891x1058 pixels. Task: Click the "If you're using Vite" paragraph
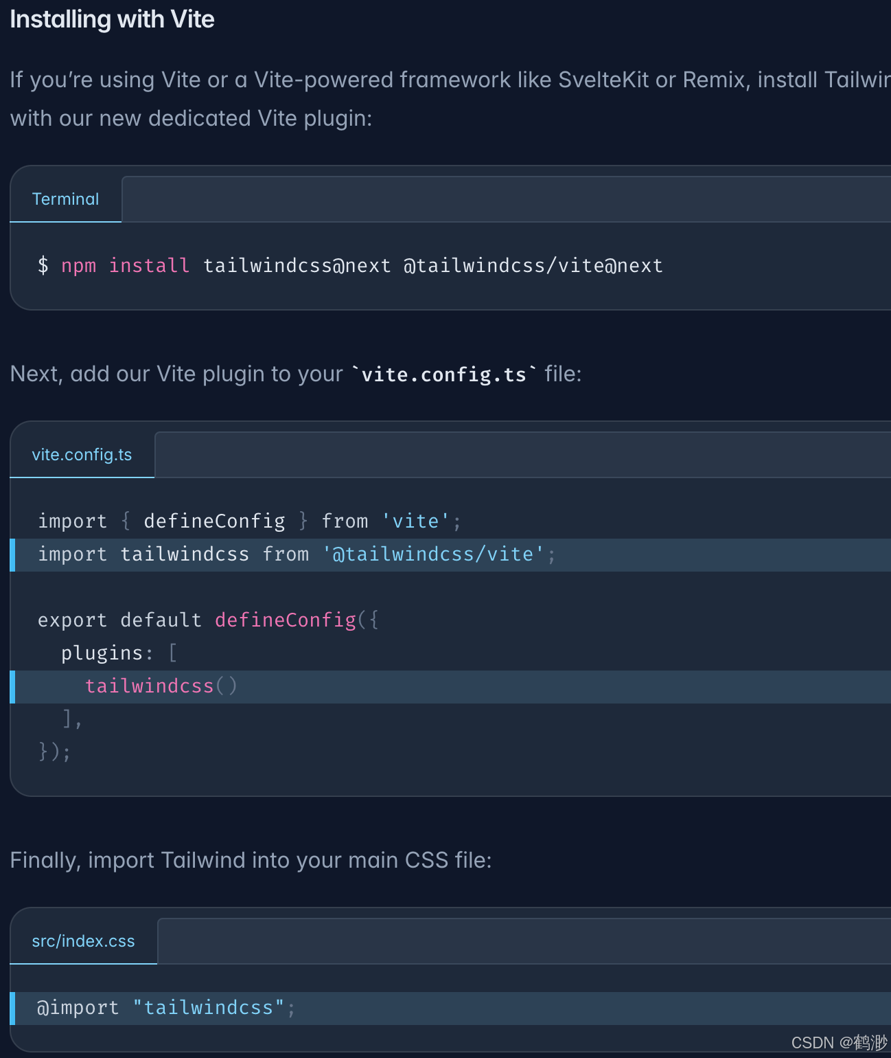click(450, 99)
